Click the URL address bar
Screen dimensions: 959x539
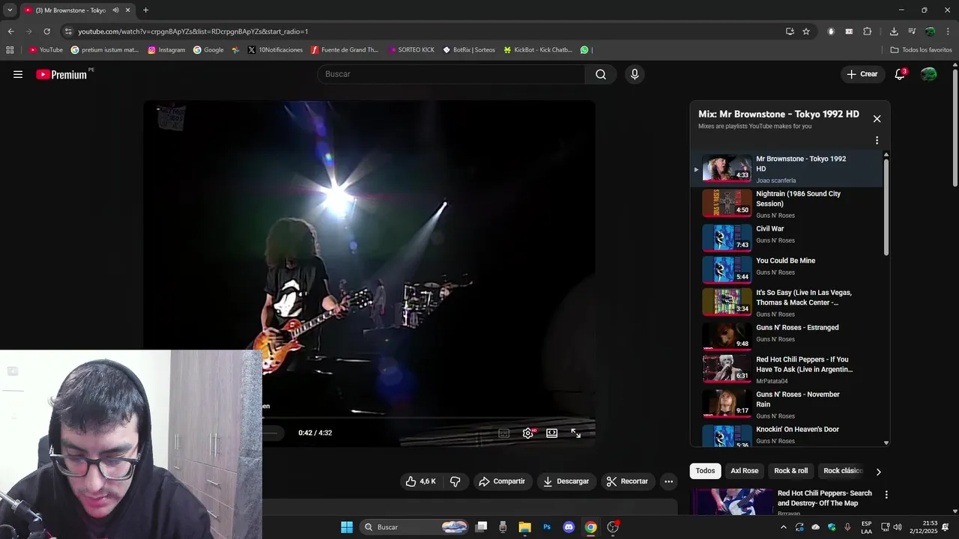pos(420,31)
